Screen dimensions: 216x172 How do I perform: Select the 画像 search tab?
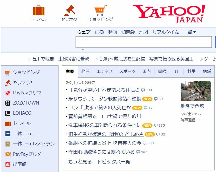(99, 32)
